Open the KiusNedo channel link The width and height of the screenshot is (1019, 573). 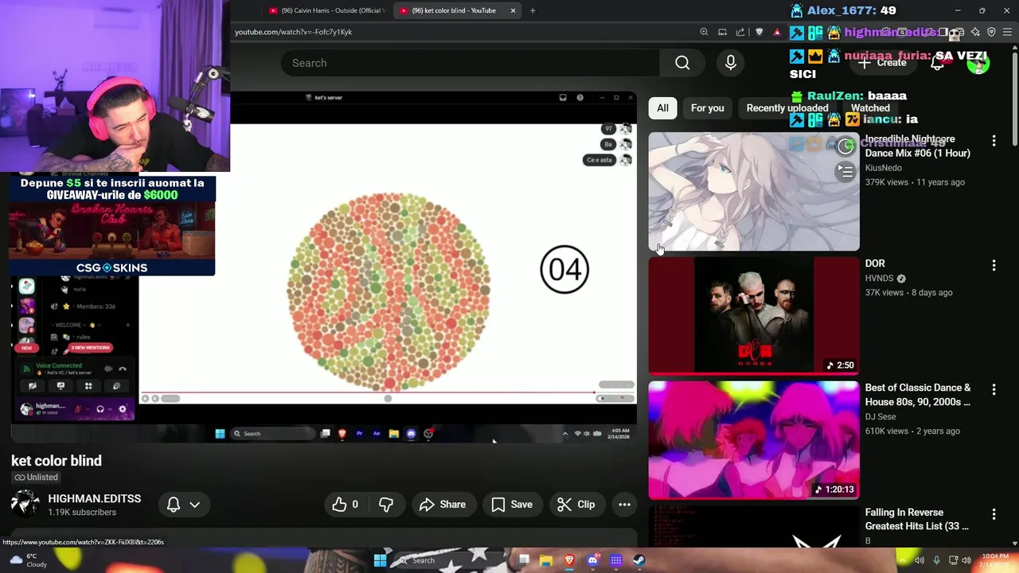click(x=883, y=168)
